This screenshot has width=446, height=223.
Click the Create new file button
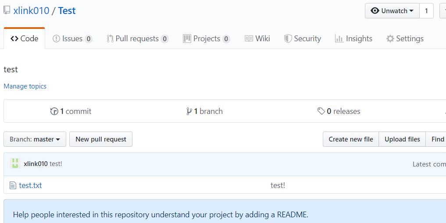tap(351, 139)
